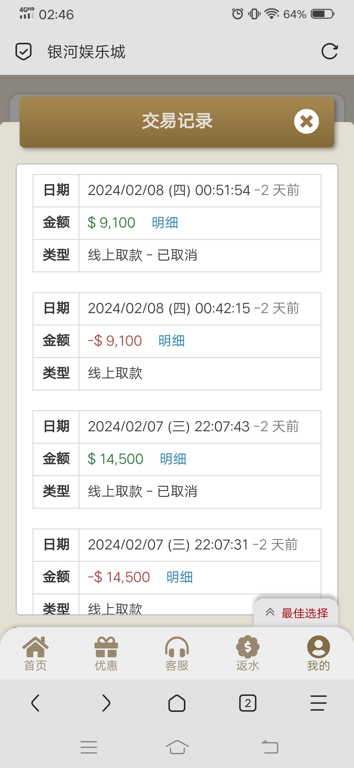
Task: Open browser home page button
Action: pos(177,703)
